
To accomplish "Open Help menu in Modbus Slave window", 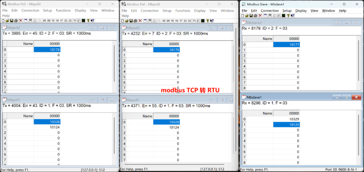I will pyautogui.click(x=342, y=11).
